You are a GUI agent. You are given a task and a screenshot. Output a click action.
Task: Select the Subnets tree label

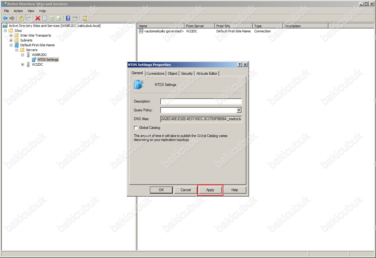tap(26, 40)
